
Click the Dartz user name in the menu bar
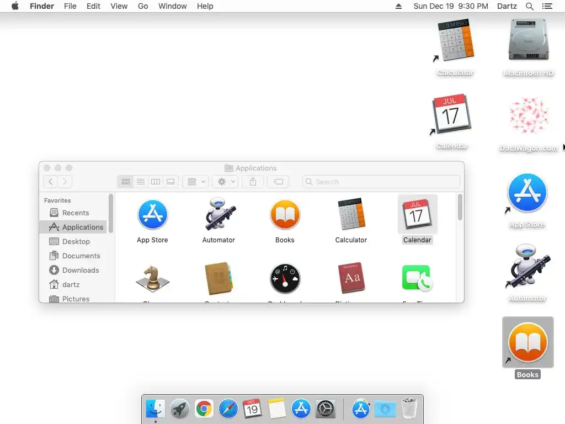click(x=507, y=6)
